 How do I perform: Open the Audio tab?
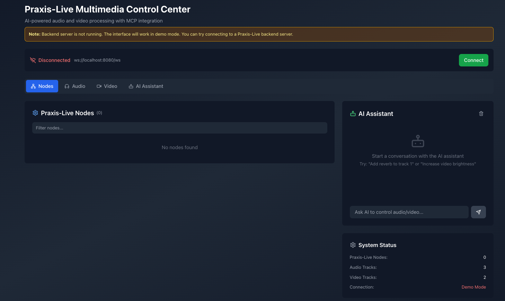pyautogui.click(x=75, y=86)
